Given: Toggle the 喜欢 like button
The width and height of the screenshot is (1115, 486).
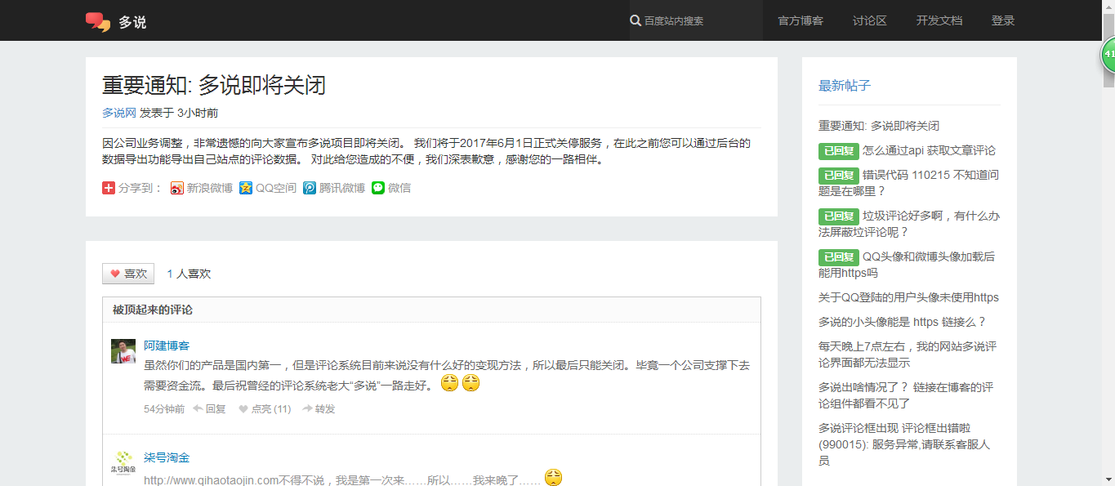Looking at the screenshot, I should [x=128, y=274].
